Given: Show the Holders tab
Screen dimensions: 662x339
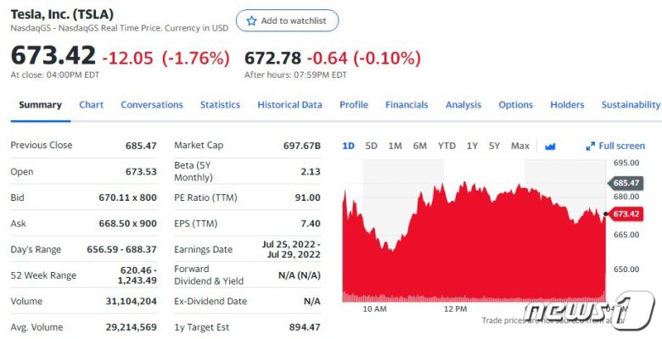Looking at the screenshot, I should click(x=567, y=105).
